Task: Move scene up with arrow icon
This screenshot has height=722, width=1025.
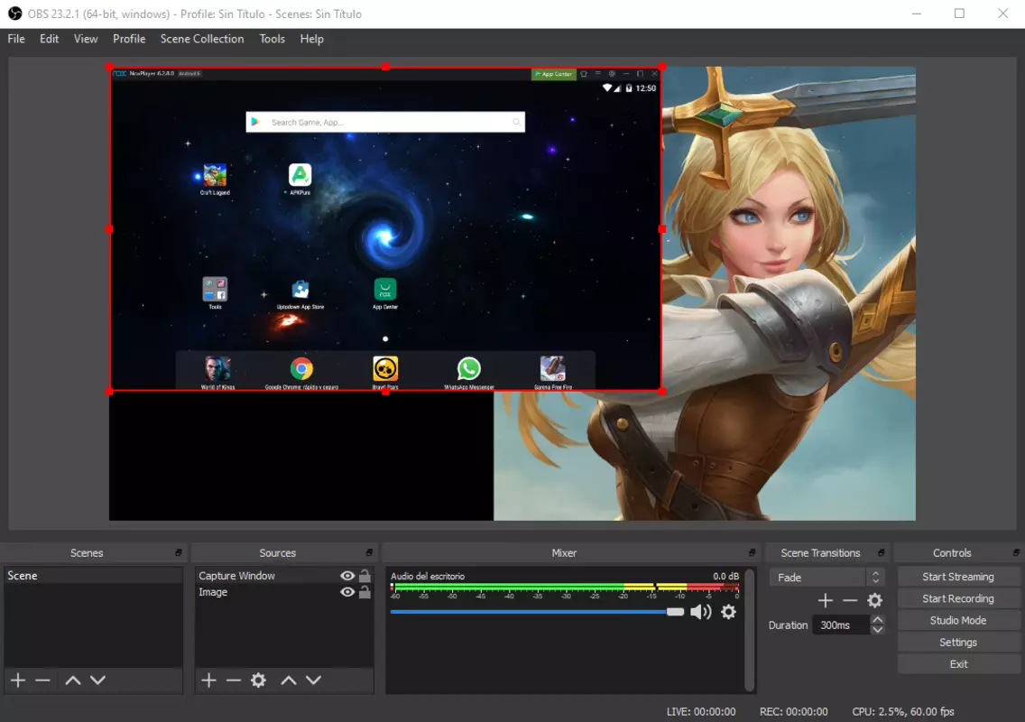Action: [x=72, y=680]
